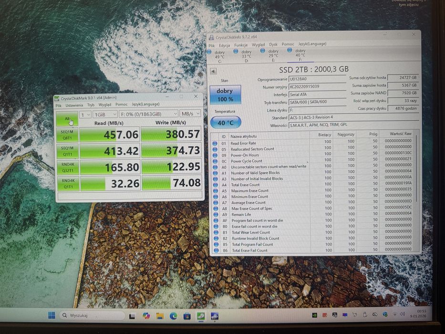Click the Wyszukaj taskbar search box

coord(92,315)
